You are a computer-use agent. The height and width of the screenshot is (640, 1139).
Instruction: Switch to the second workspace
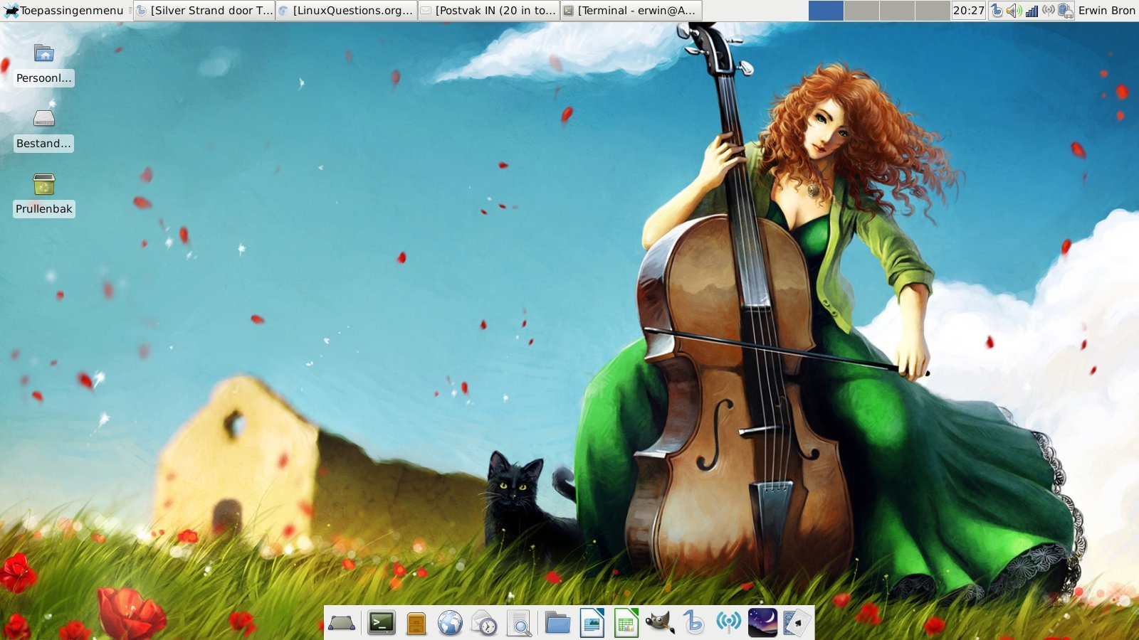tap(861, 11)
